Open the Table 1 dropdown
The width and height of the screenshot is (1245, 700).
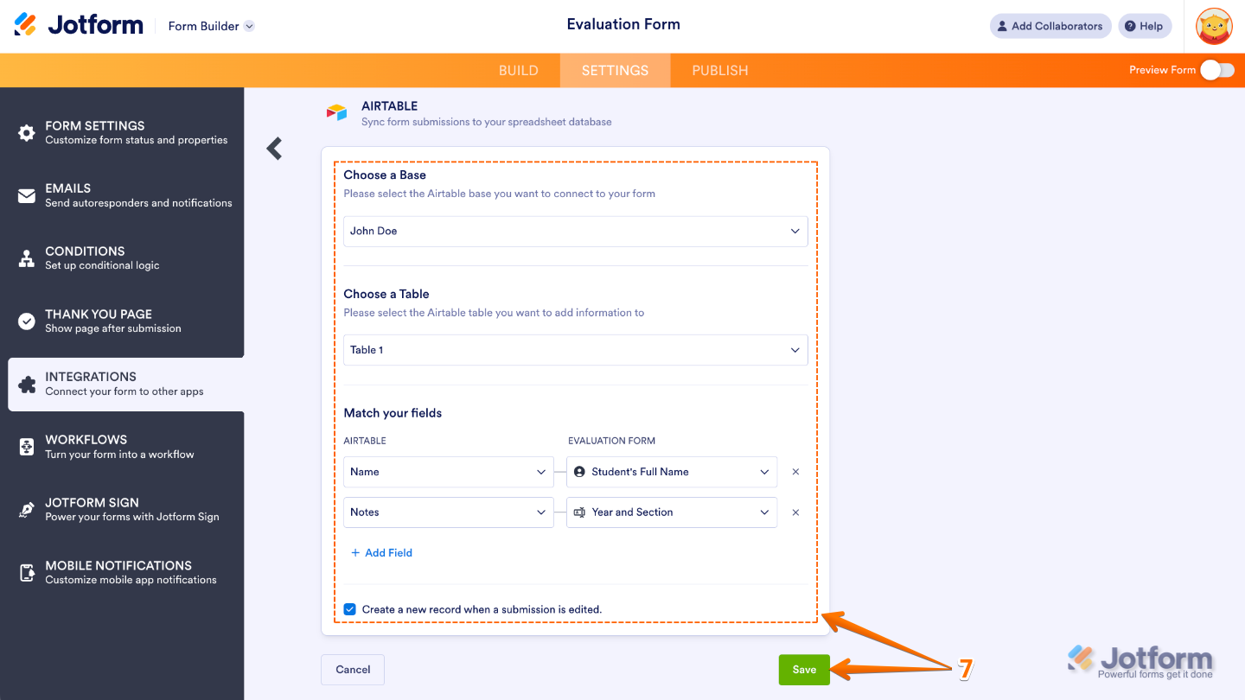click(x=575, y=349)
